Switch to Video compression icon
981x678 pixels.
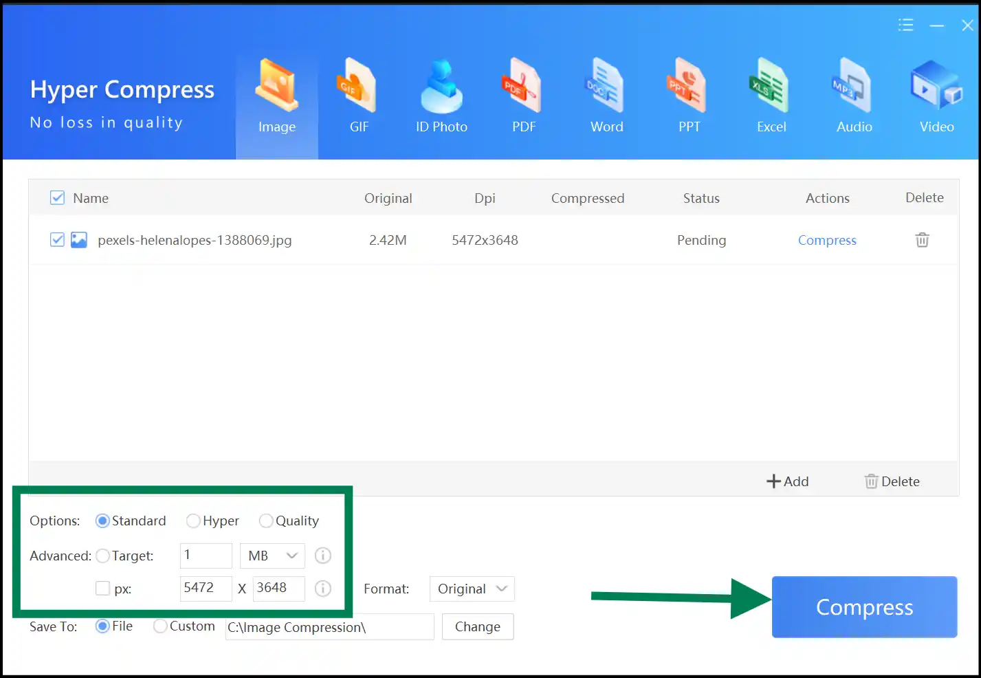pos(936,85)
